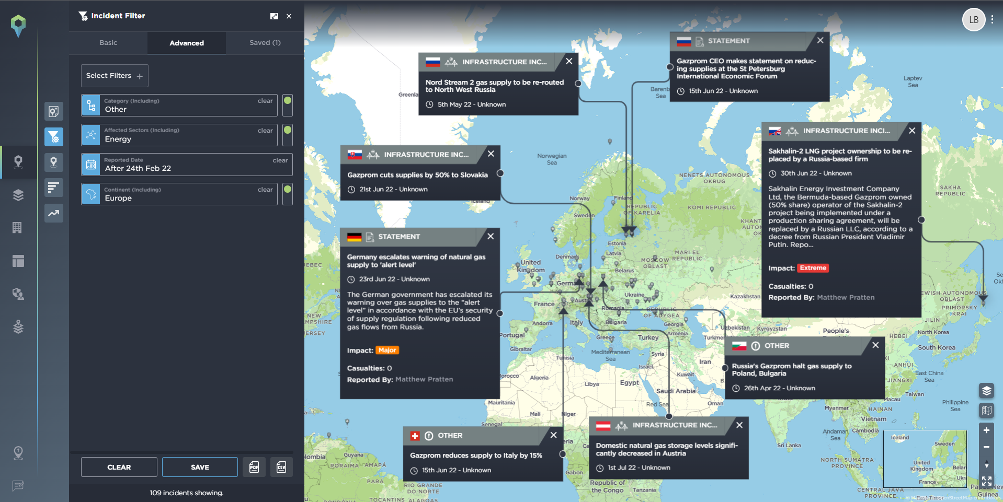Image resolution: width=1003 pixels, height=502 pixels.
Task: Click 'Gazprom reduces supply to Italy by 15%' title
Action: tap(476, 456)
